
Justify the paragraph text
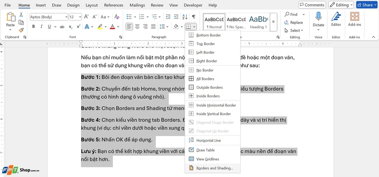click(153, 26)
